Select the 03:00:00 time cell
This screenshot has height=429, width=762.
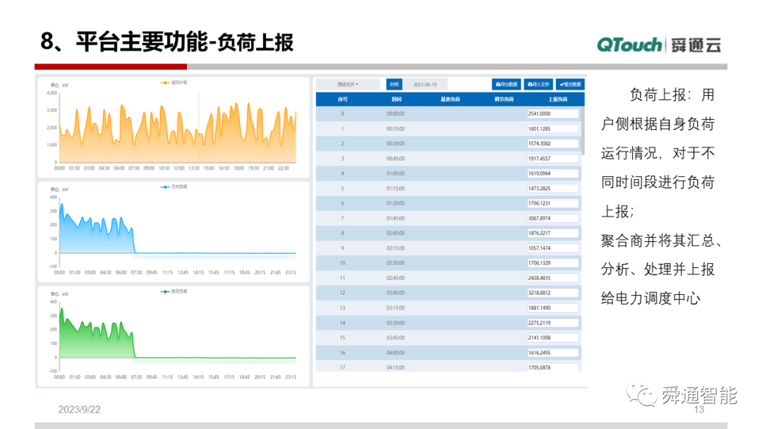(396, 293)
